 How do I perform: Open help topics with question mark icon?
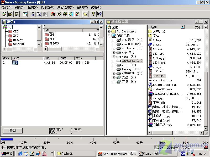(93, 14)
